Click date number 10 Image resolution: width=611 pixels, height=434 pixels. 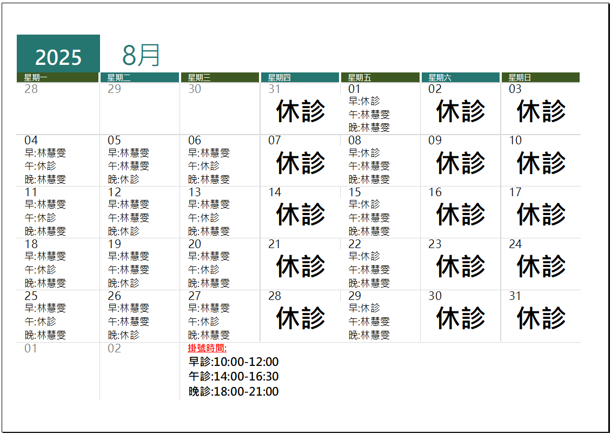tap(515, 140)
